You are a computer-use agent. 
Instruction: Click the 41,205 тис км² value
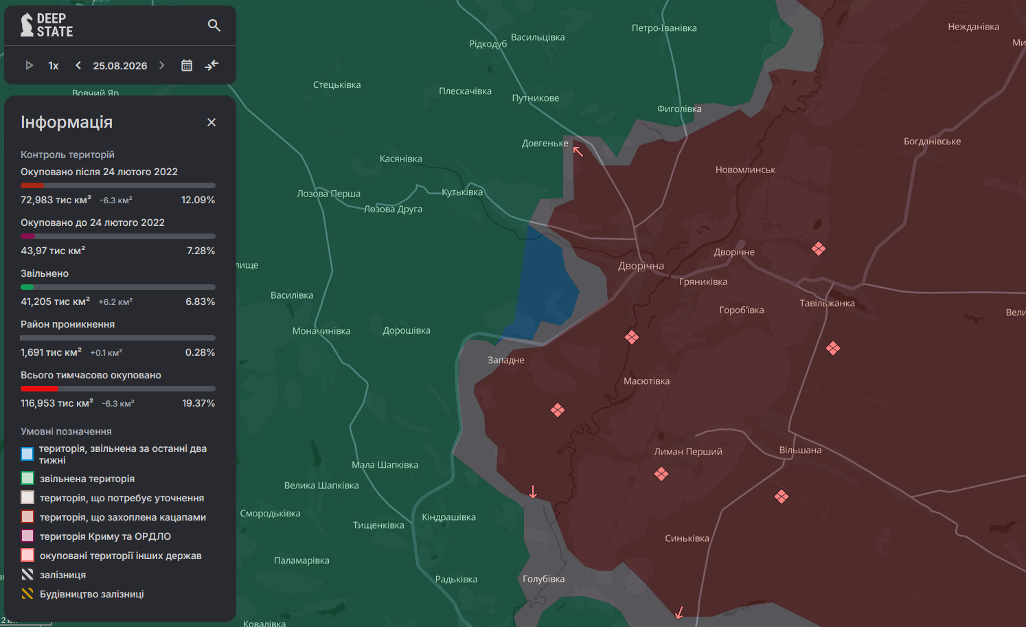[55, 301]
